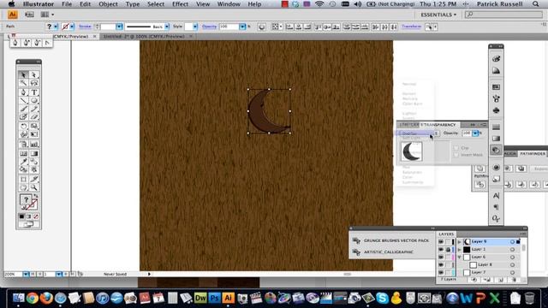Select the Rotate tool

point(23,126)
